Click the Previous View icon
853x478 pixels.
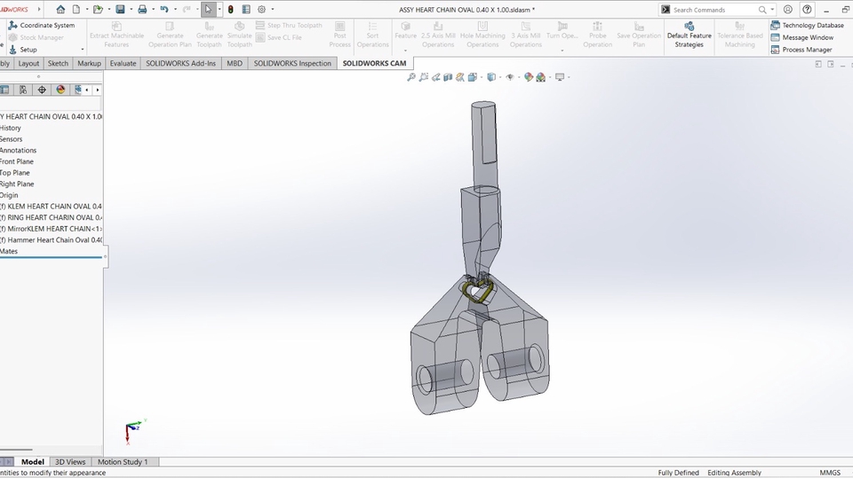(435, 77)
